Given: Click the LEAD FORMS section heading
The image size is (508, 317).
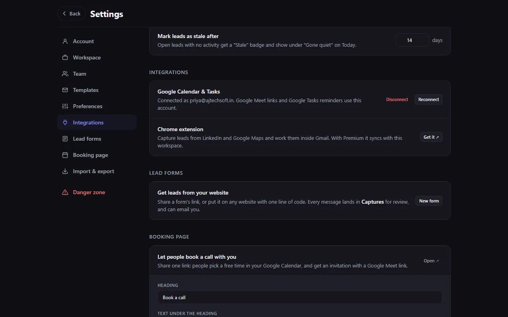Looking at the screenshot, I should pos(166,173).
